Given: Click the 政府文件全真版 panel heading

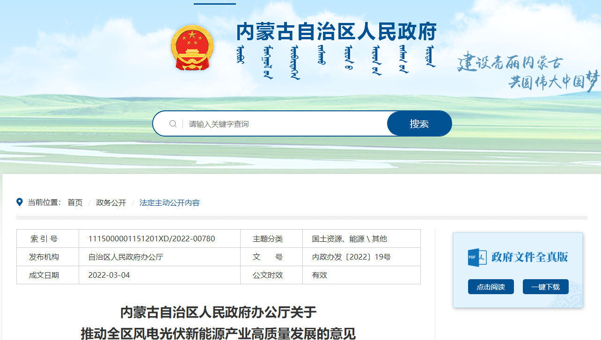Looking at the screenshot, I should click(x=529, y=257).
